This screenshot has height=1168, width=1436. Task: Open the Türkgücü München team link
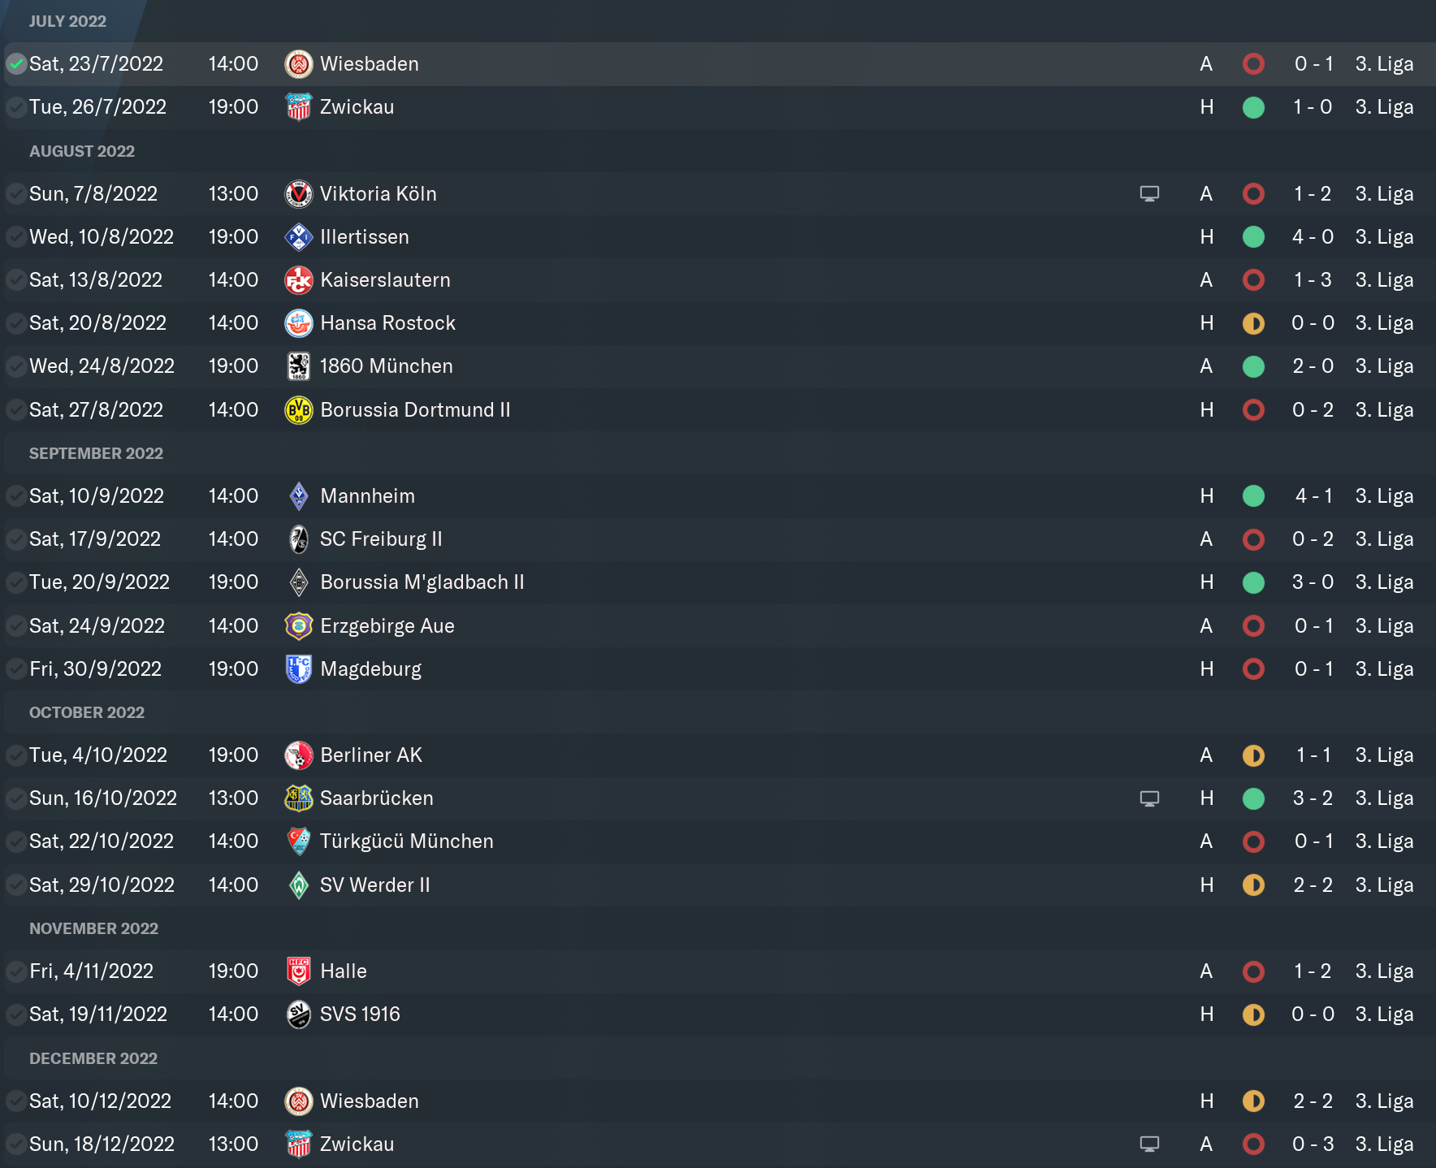pyautogui.click(x=406, y=841)
